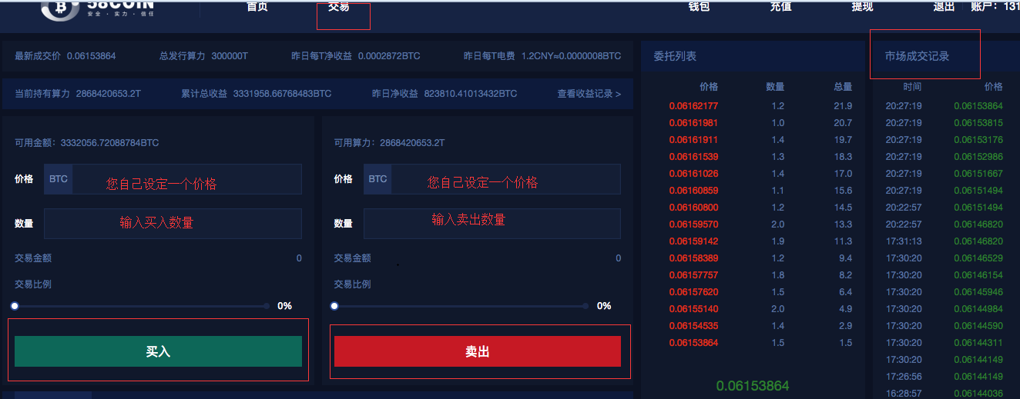
Task: Click the sell price input field
Action: pyautogui.click(x=505, y=179)
